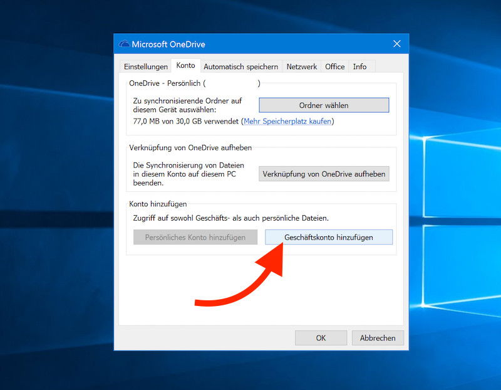
Task: Click 'Zu synchronisierende Ordner' description text
Action: coord(187,105)
